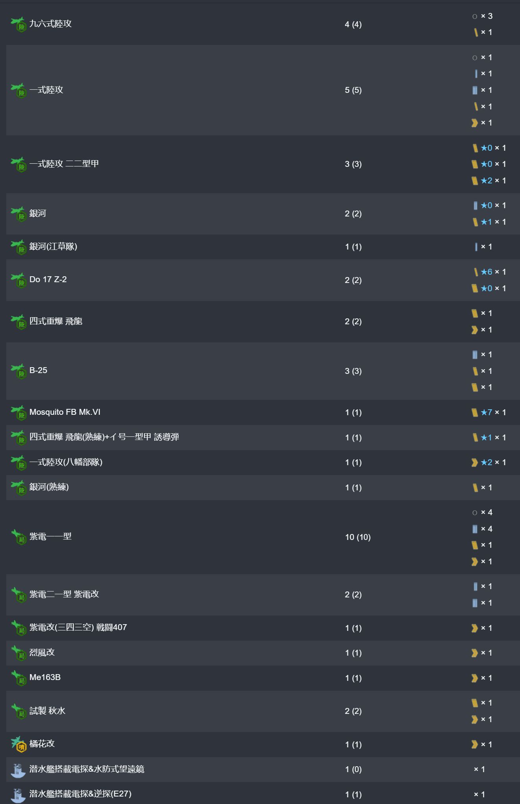Viewport: 520px width, 804px height.
Task: Open the 四式重爆 飛龍(熟練)+イ号一型甲 誘導弾 entry
Action: click(104, 437)
